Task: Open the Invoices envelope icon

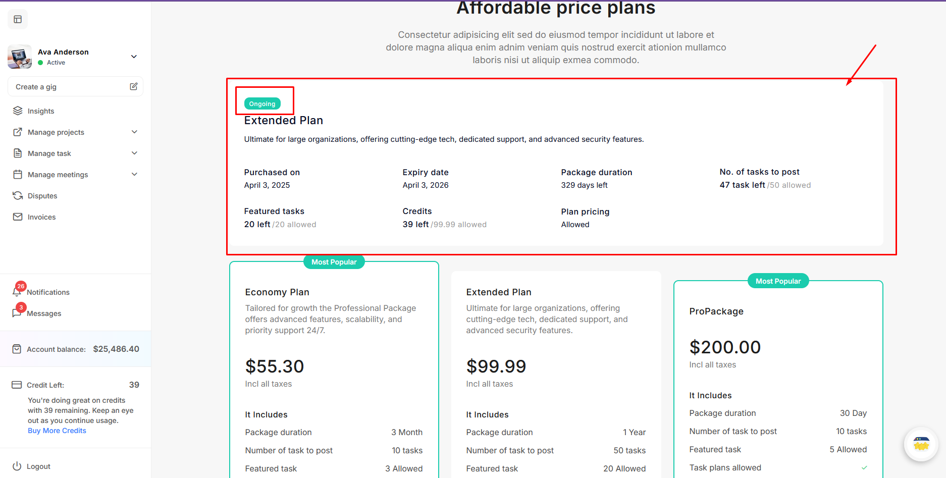Action: pos(18,217)
